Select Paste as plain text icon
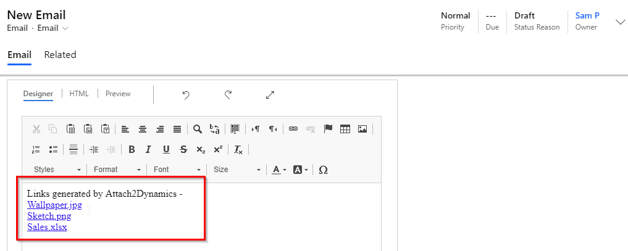This screenshot has height=251, width=628. (106, 129)
